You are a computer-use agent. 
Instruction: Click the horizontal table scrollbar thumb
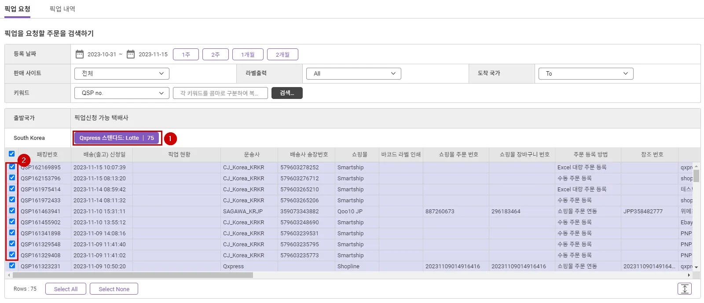click(133, 275)
